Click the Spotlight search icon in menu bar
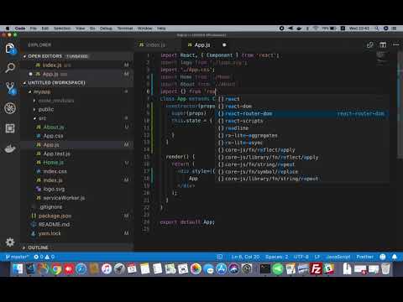403x302 pixels. pyautogui.click(x=377, y=29)
